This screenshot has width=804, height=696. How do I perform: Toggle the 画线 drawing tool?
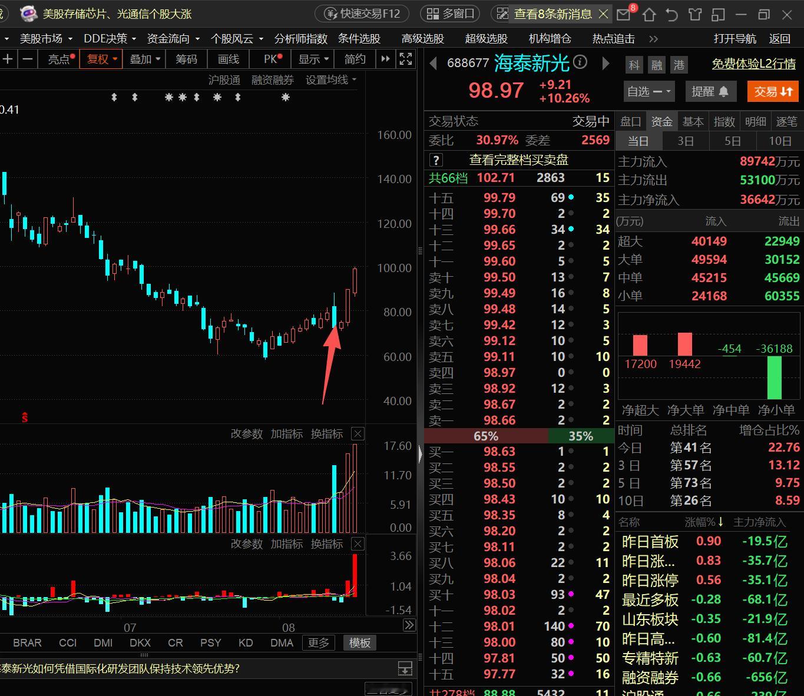tap(229, 59)
